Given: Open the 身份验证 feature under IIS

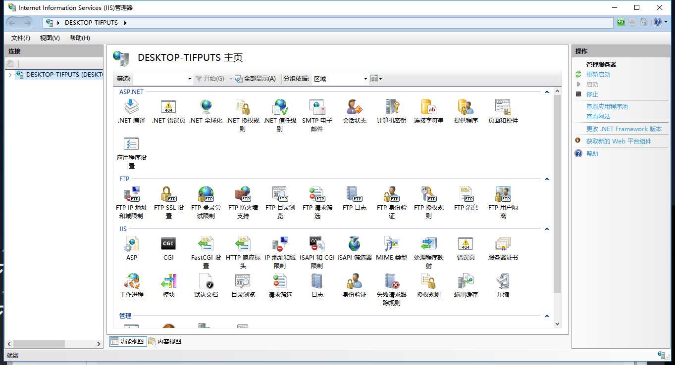Looking at the screenshot, I should point(354,281).
